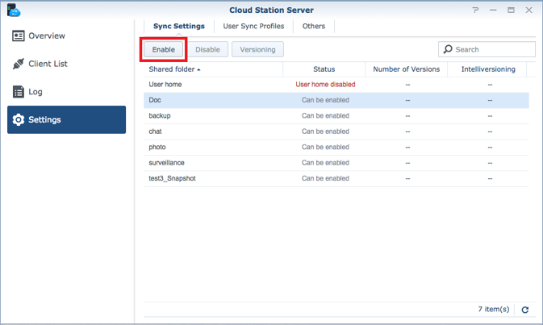Click the Status column header
543x325 pixels.
(324, 69)
